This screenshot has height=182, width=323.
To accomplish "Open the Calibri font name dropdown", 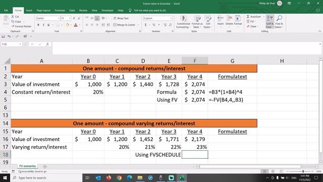I will click(x=59, y=18).
